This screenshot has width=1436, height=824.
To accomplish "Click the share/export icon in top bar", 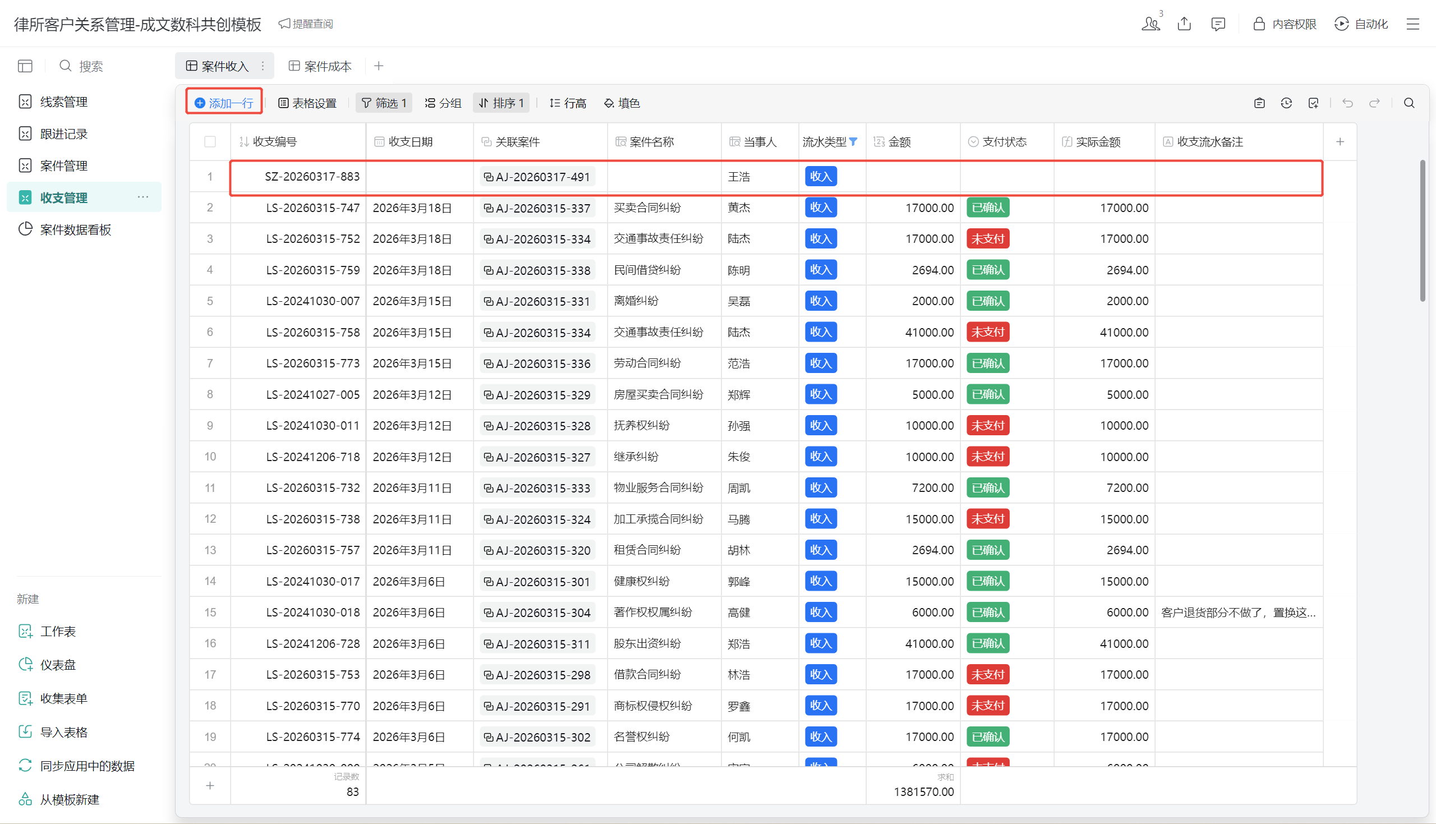I will tap(1184, 24).
